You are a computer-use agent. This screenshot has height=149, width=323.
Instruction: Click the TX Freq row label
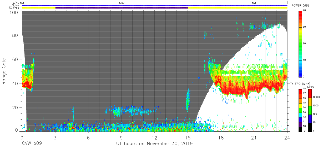(x=14, y=8)
